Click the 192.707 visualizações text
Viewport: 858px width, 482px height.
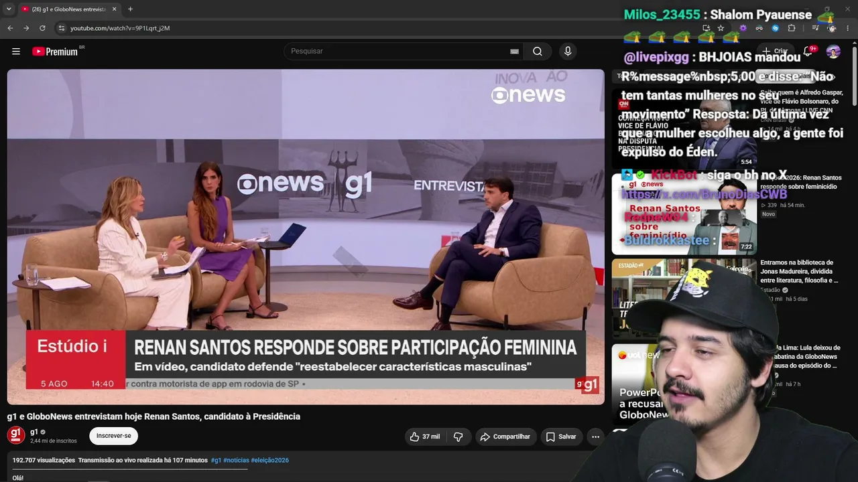(x=44, y=461)
